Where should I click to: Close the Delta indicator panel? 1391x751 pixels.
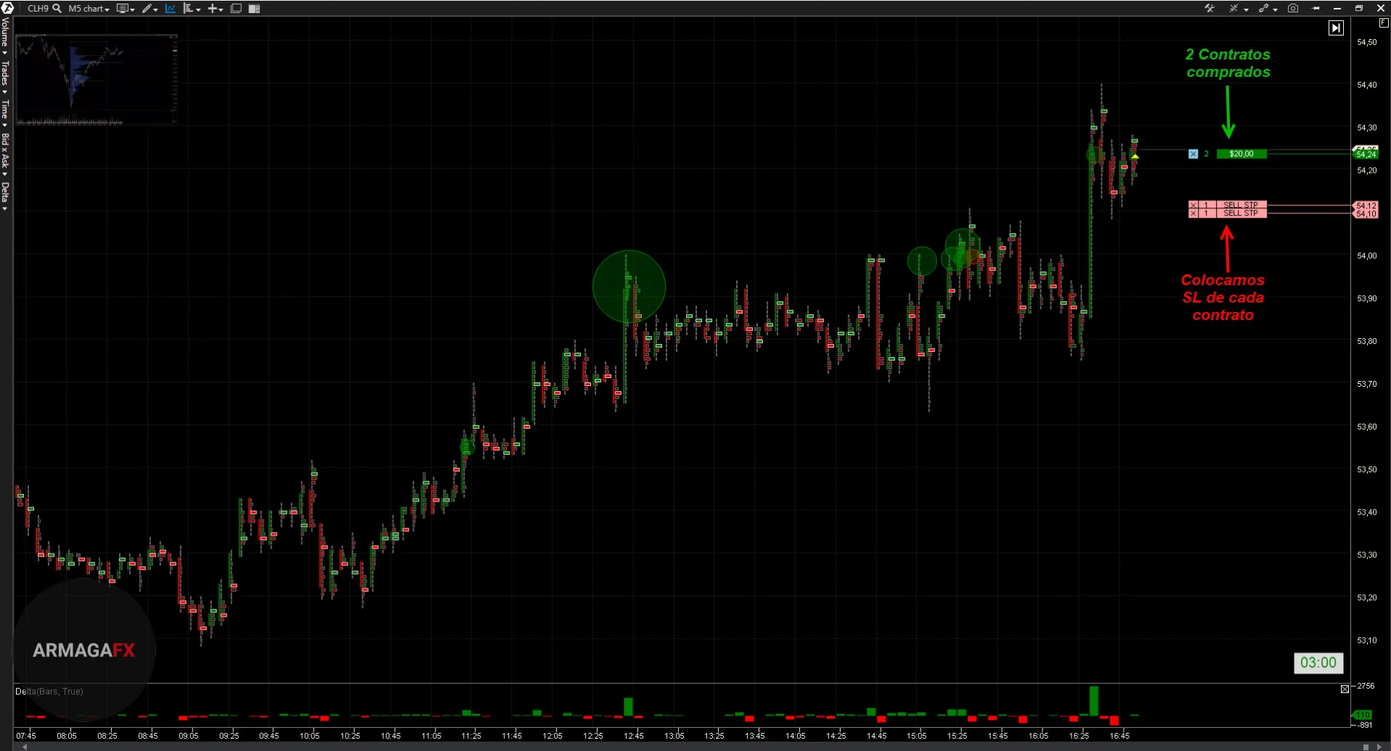coord(1345,689)
